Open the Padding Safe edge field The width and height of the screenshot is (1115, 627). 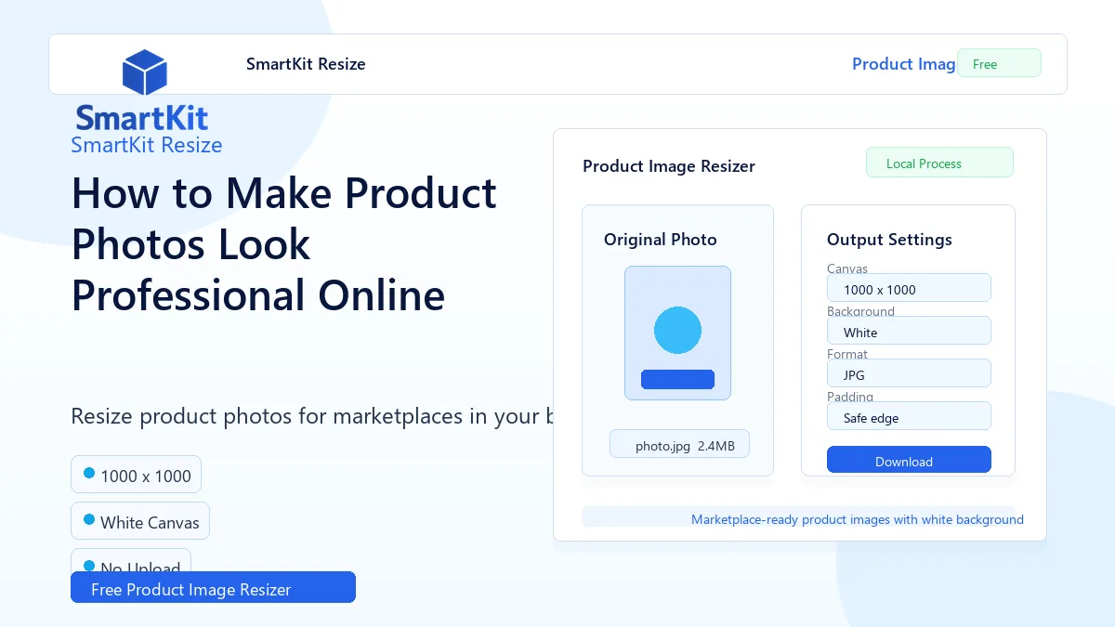(x=909, y=416)
